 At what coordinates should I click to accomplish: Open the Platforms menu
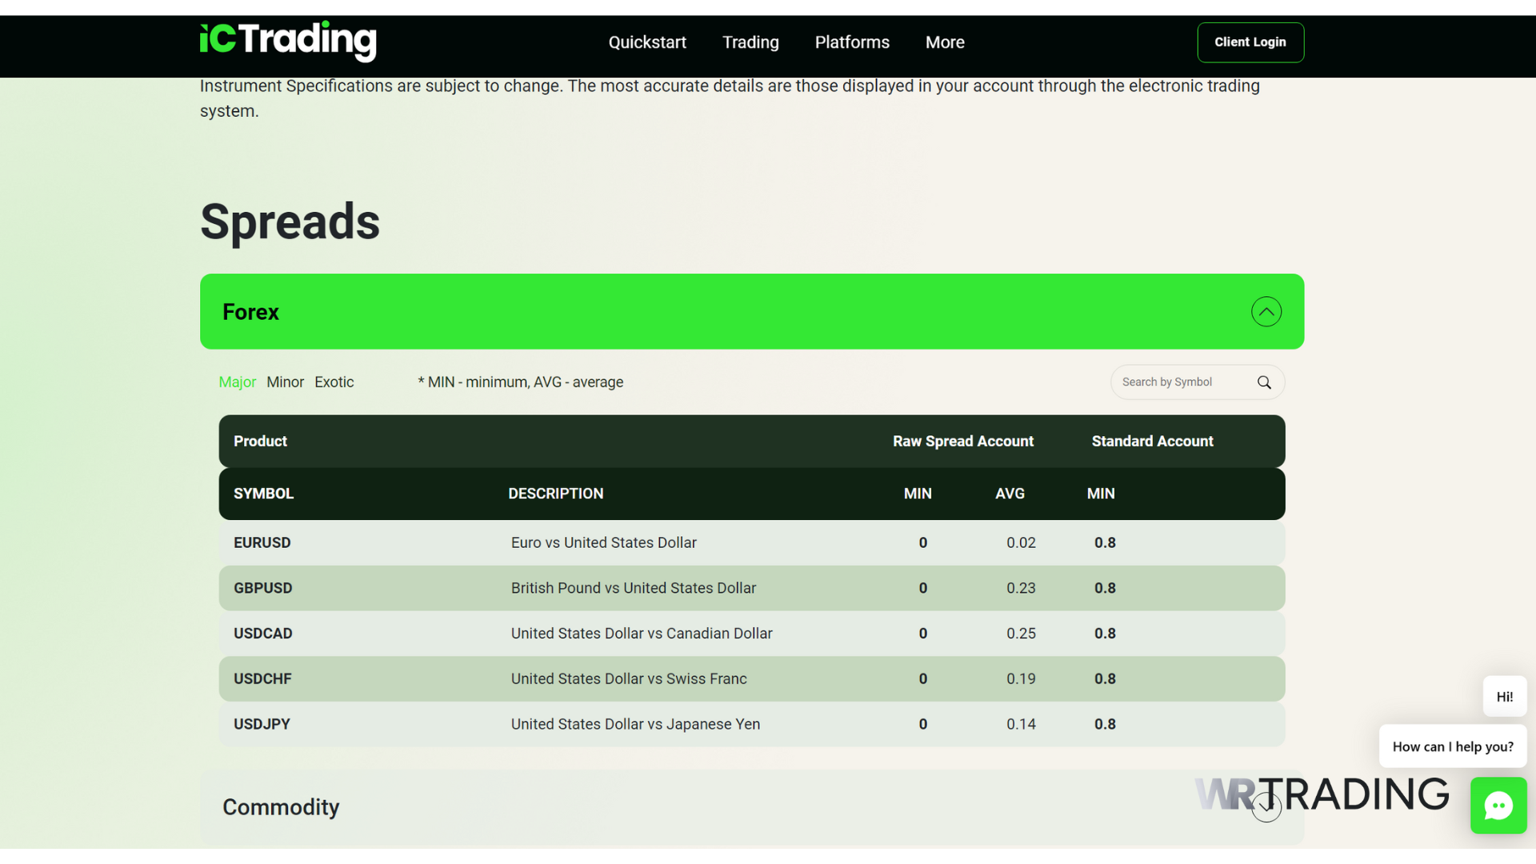tap(852, 42)
